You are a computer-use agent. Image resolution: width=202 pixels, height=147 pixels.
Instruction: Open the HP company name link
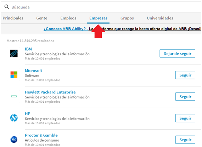(x=28, y=114)
